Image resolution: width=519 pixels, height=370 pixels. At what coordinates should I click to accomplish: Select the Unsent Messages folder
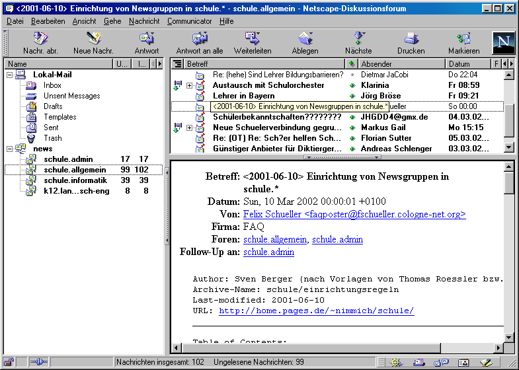71,96
